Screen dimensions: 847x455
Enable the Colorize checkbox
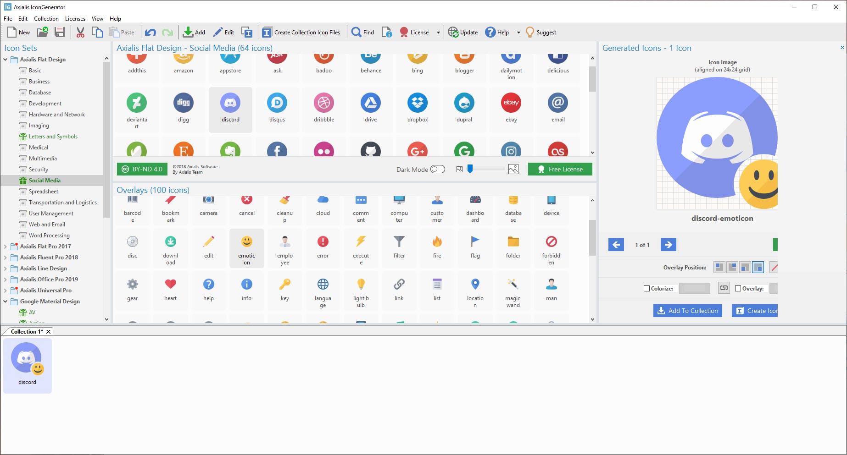click(x=646, y=289)
